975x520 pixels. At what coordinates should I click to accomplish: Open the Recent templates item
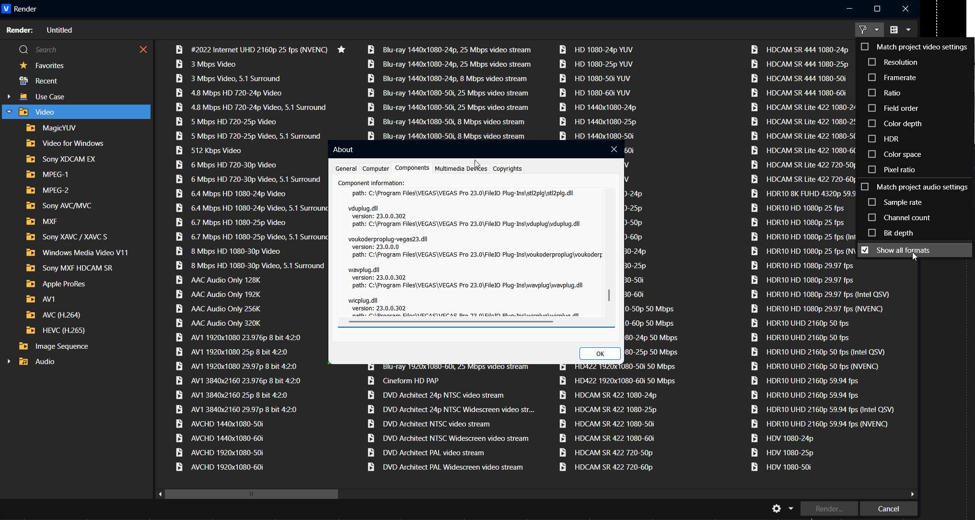tap(46, 81)
